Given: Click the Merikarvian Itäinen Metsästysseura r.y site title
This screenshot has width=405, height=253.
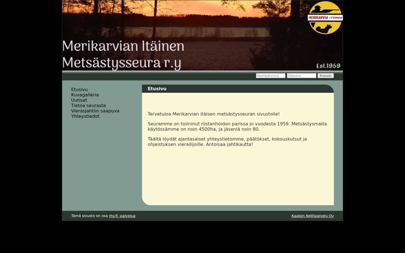Looking at the screenshot, I should 123,55.
